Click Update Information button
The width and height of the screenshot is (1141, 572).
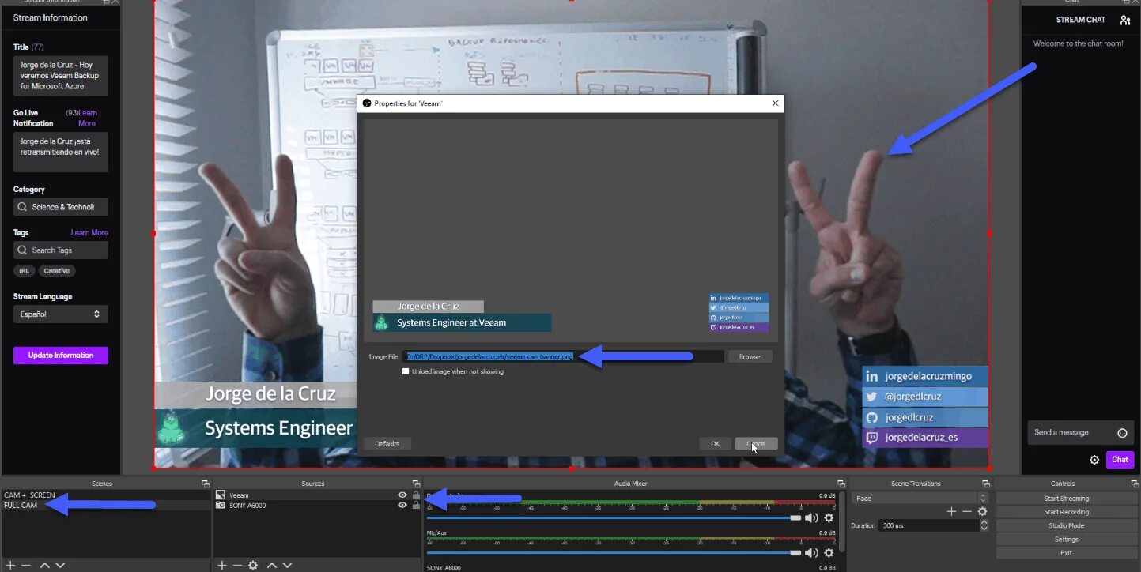point(61,356)
